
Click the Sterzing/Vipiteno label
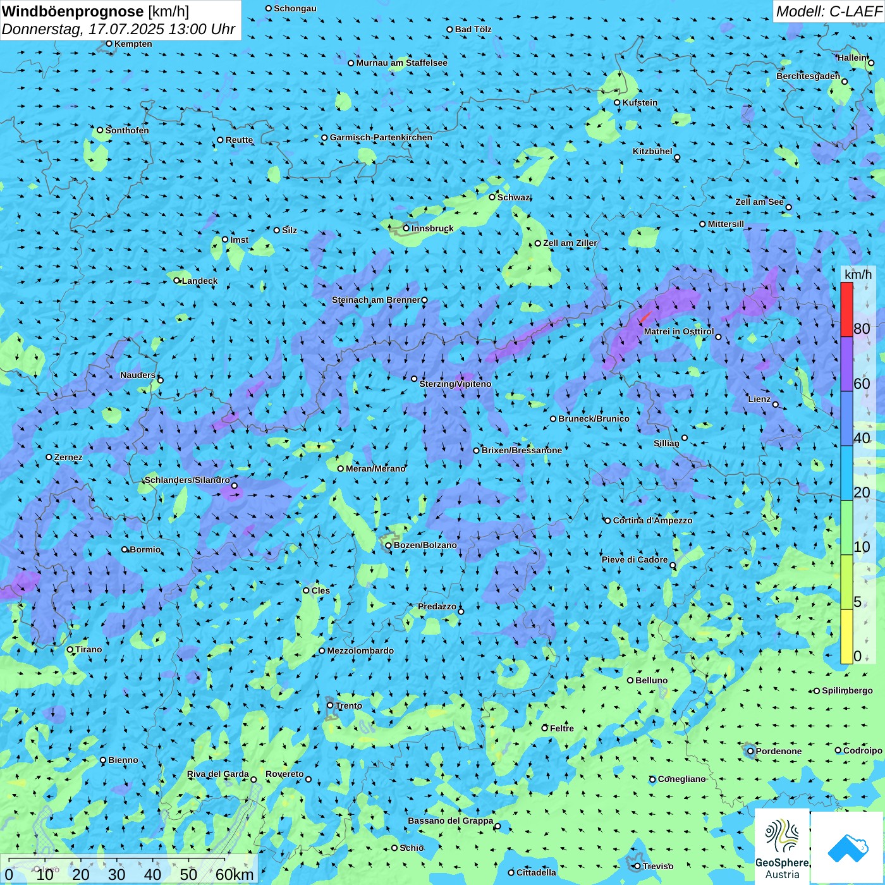coord(455,384)
